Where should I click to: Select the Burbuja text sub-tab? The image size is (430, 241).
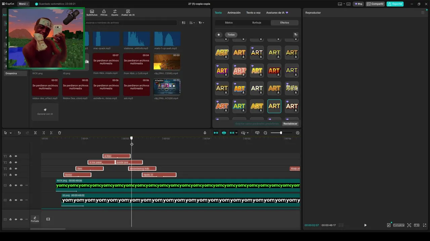click(257, 23)
